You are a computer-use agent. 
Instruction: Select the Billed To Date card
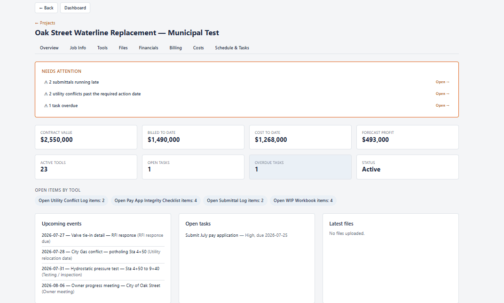193,137
